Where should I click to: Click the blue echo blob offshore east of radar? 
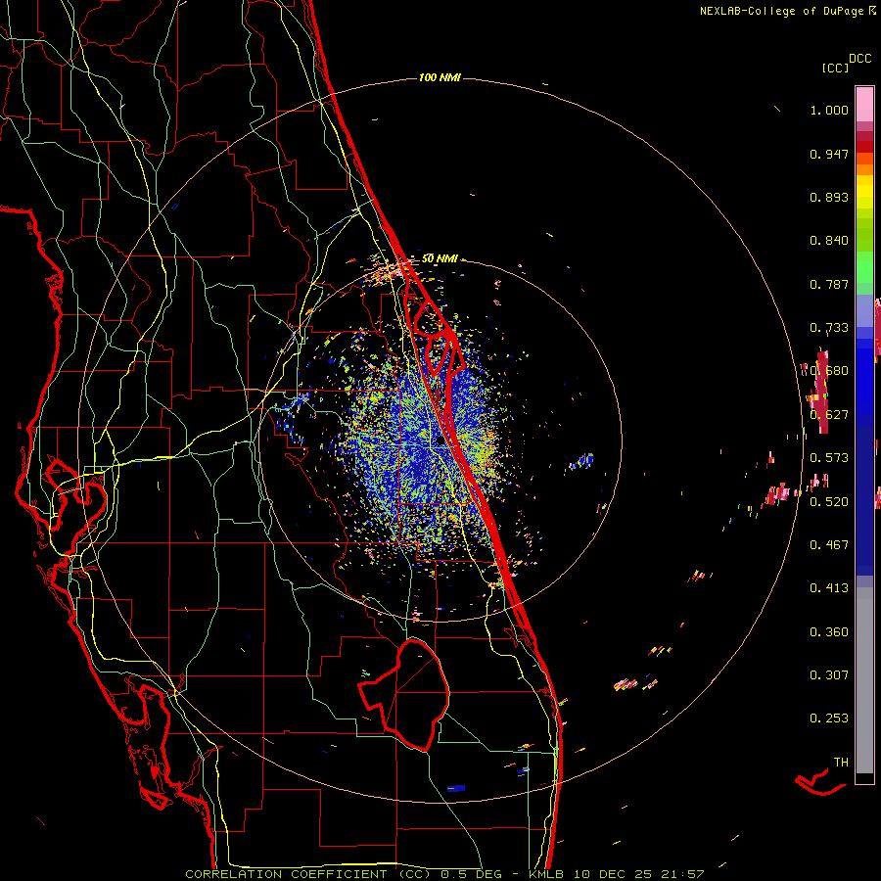point(584,461)
